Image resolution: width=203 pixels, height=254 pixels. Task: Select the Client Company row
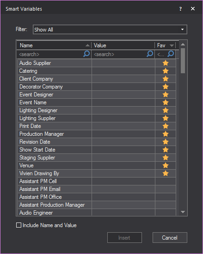coord(97,79)
